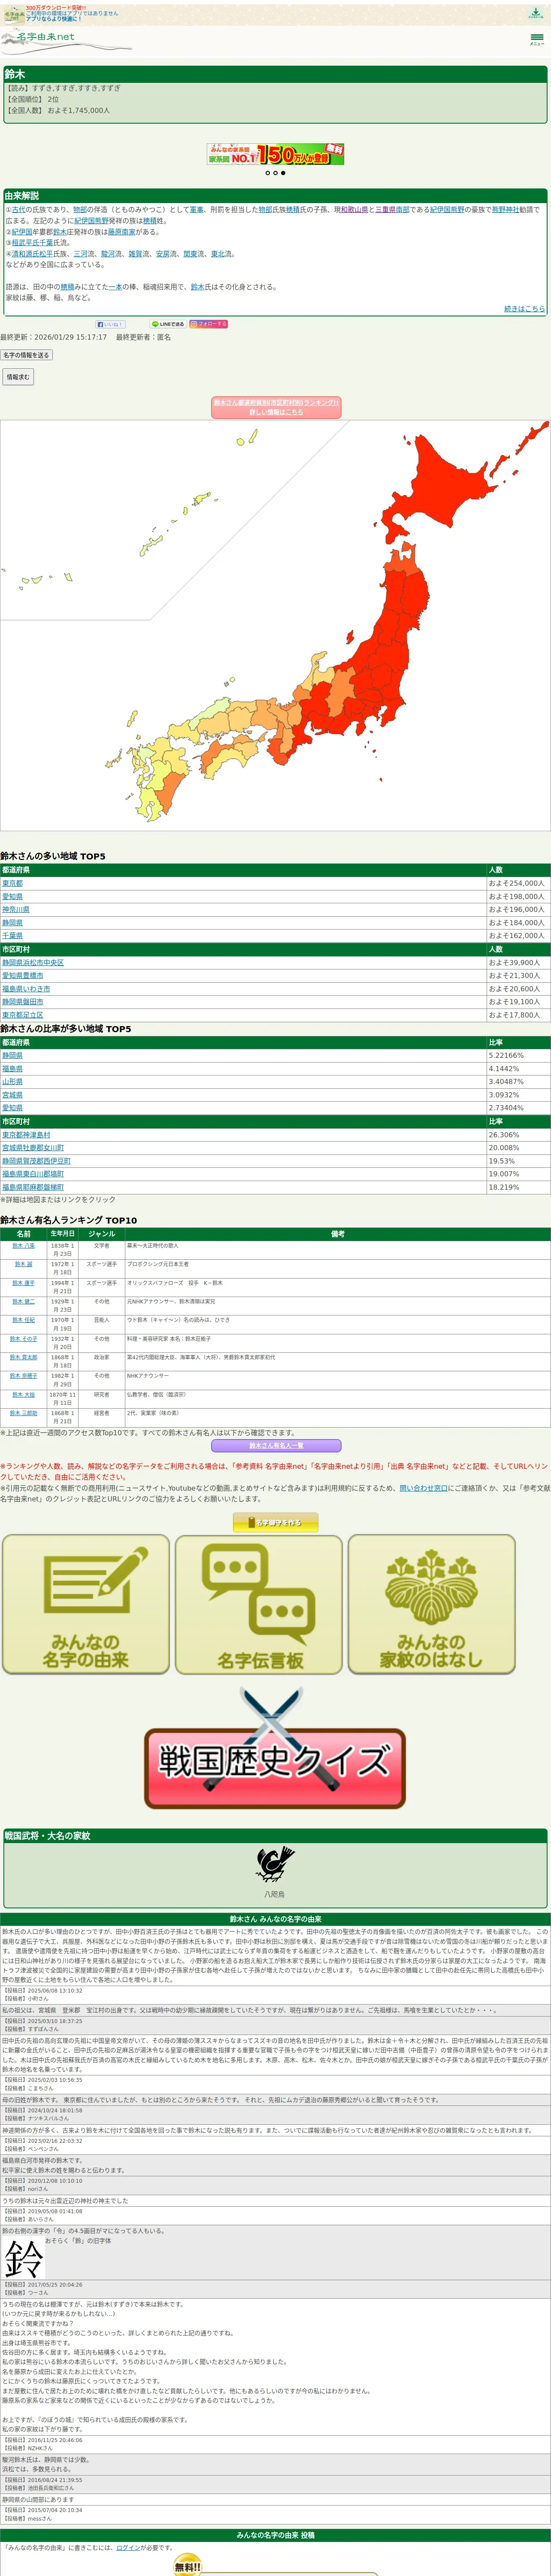Open celebrity 鈴木 康平 in the ranking
Image resolution: width=551 pixels, height=2576 pixels.
(x=23, y=1283)
